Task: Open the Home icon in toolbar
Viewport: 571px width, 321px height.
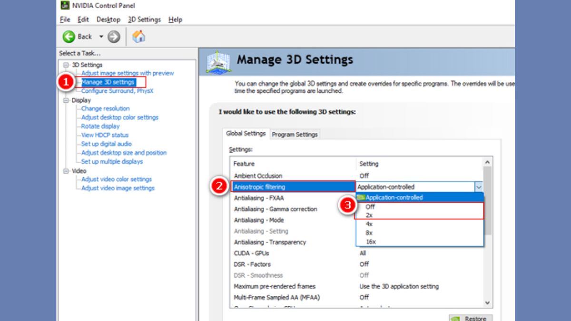Action: click(138, 37)
